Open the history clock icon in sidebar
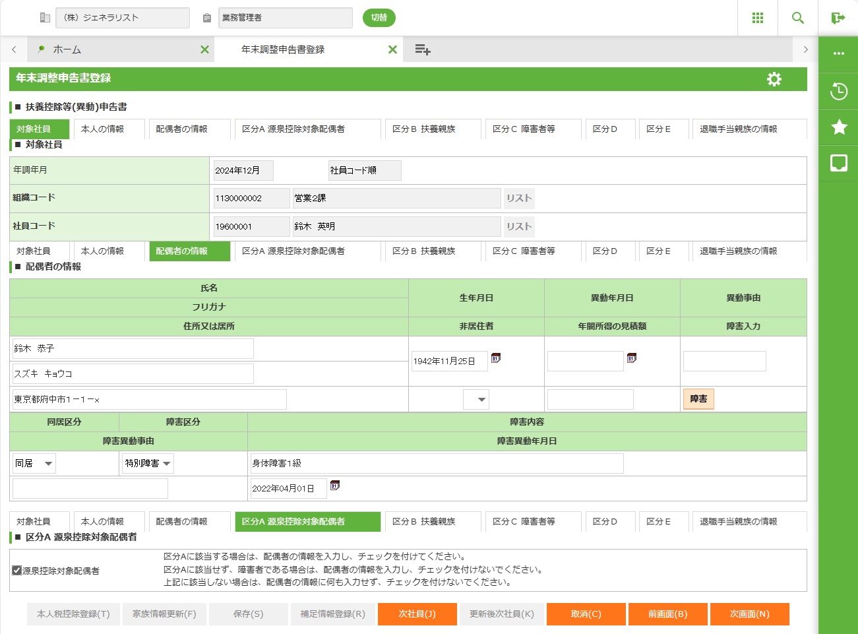This screenshot has width=858, height=634. [x=838, y=91]
